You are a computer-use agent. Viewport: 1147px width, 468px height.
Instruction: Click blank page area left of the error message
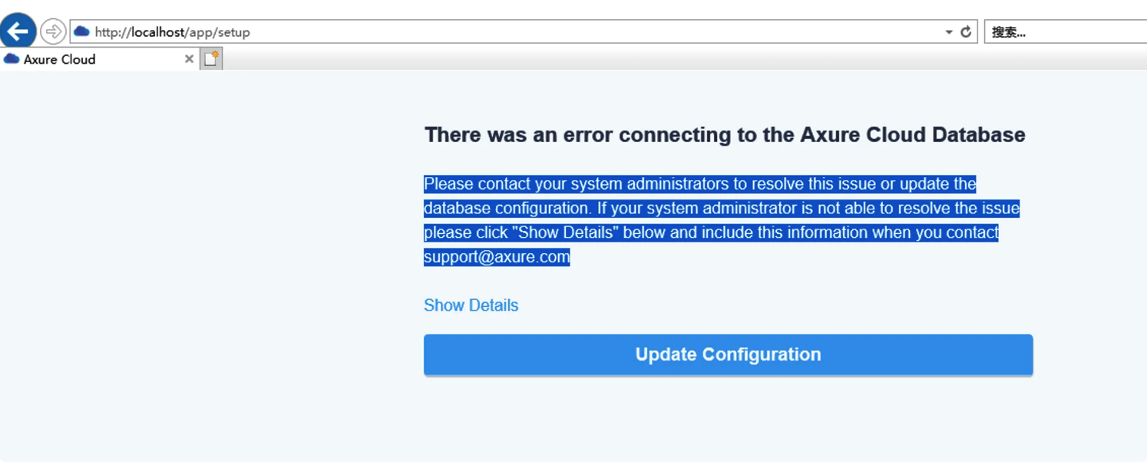(x=192, y=269)
